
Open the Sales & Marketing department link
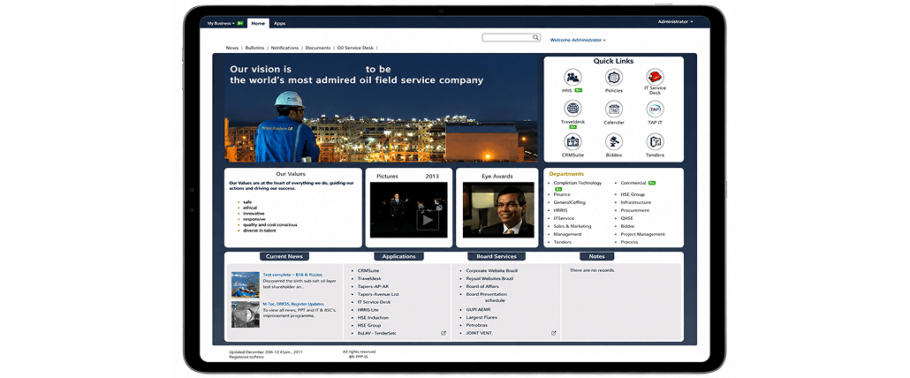click(573, 226)
